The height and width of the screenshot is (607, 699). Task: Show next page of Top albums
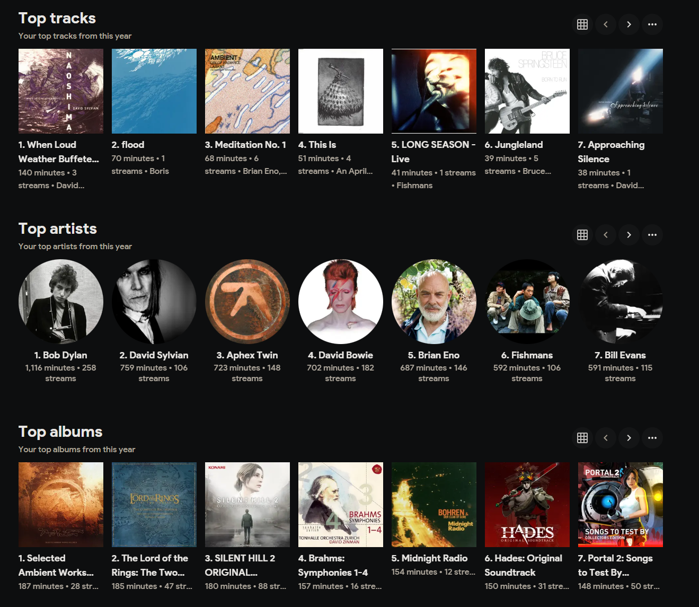tap(629, 438)
